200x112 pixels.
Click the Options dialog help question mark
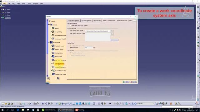coord(131,16)
